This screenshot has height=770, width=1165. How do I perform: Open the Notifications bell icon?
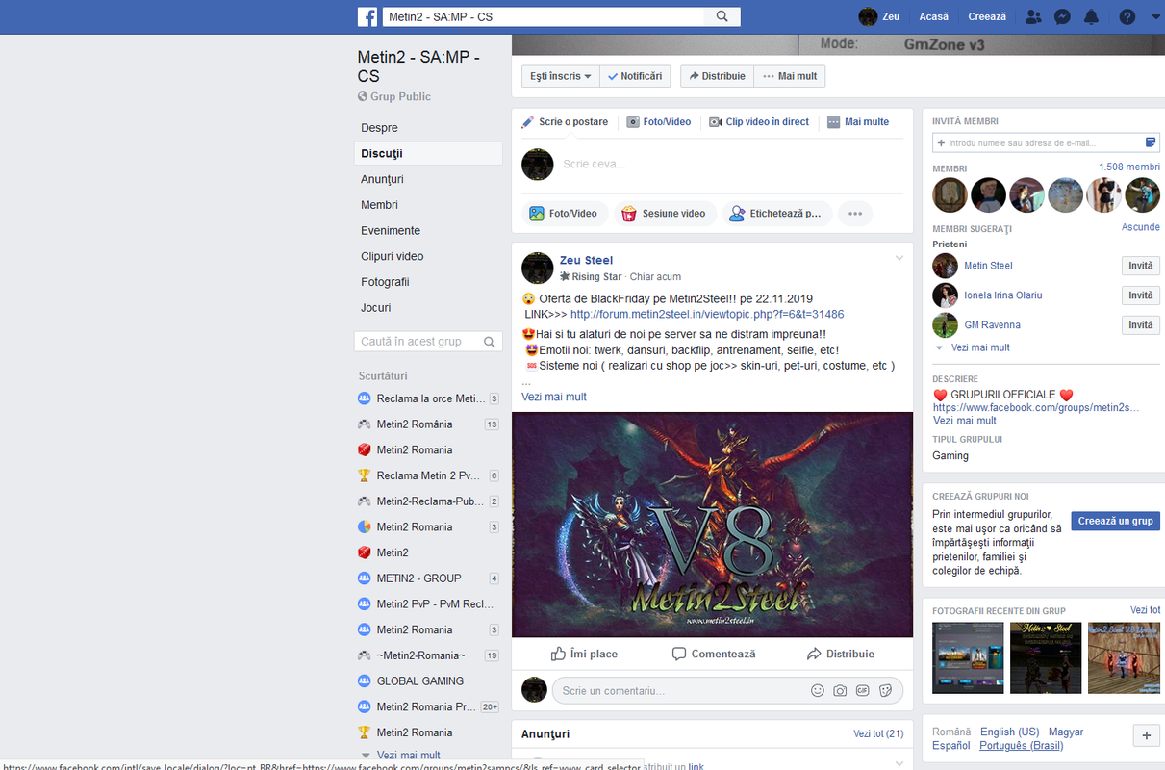click(x=1091, y=17)
